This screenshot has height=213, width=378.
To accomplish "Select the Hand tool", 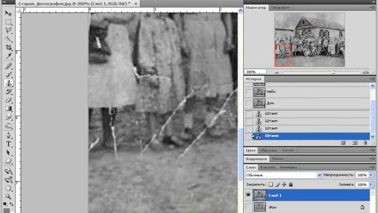I will [8, 188].
